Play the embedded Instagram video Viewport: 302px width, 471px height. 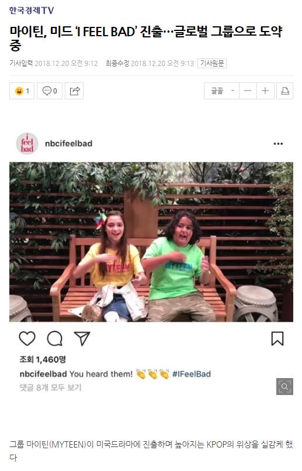point(151,242)
